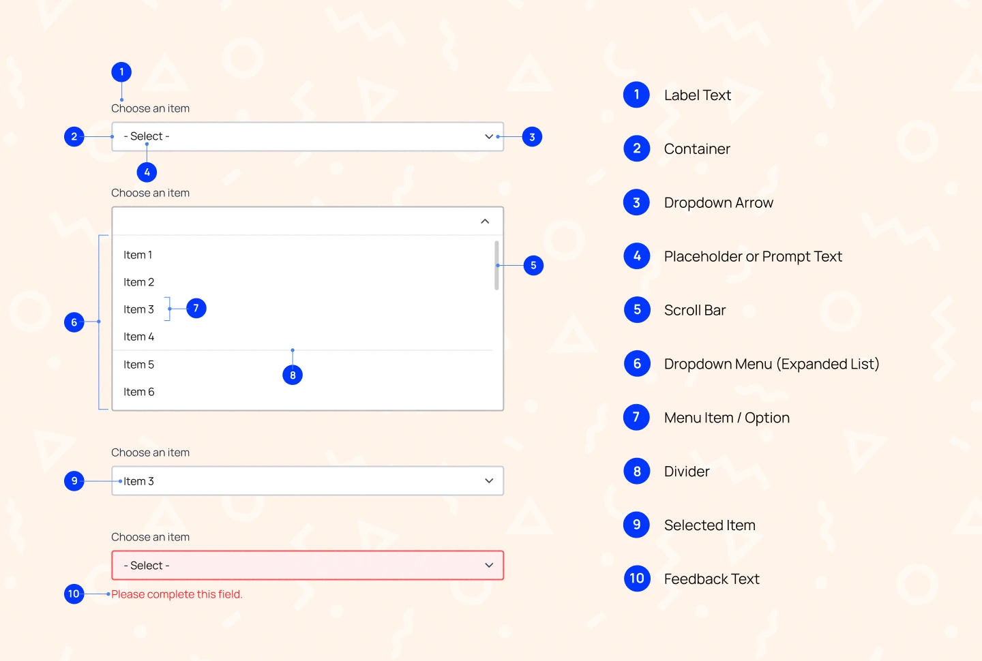Click the 'Please complete this field.' feedback text
Image resolution: width=982 pixels, height=661 pixels.
(177, 594)
